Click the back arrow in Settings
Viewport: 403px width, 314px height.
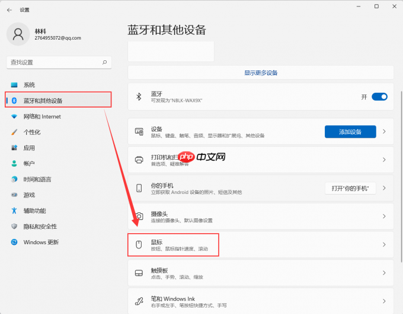(x=9, y=10)
